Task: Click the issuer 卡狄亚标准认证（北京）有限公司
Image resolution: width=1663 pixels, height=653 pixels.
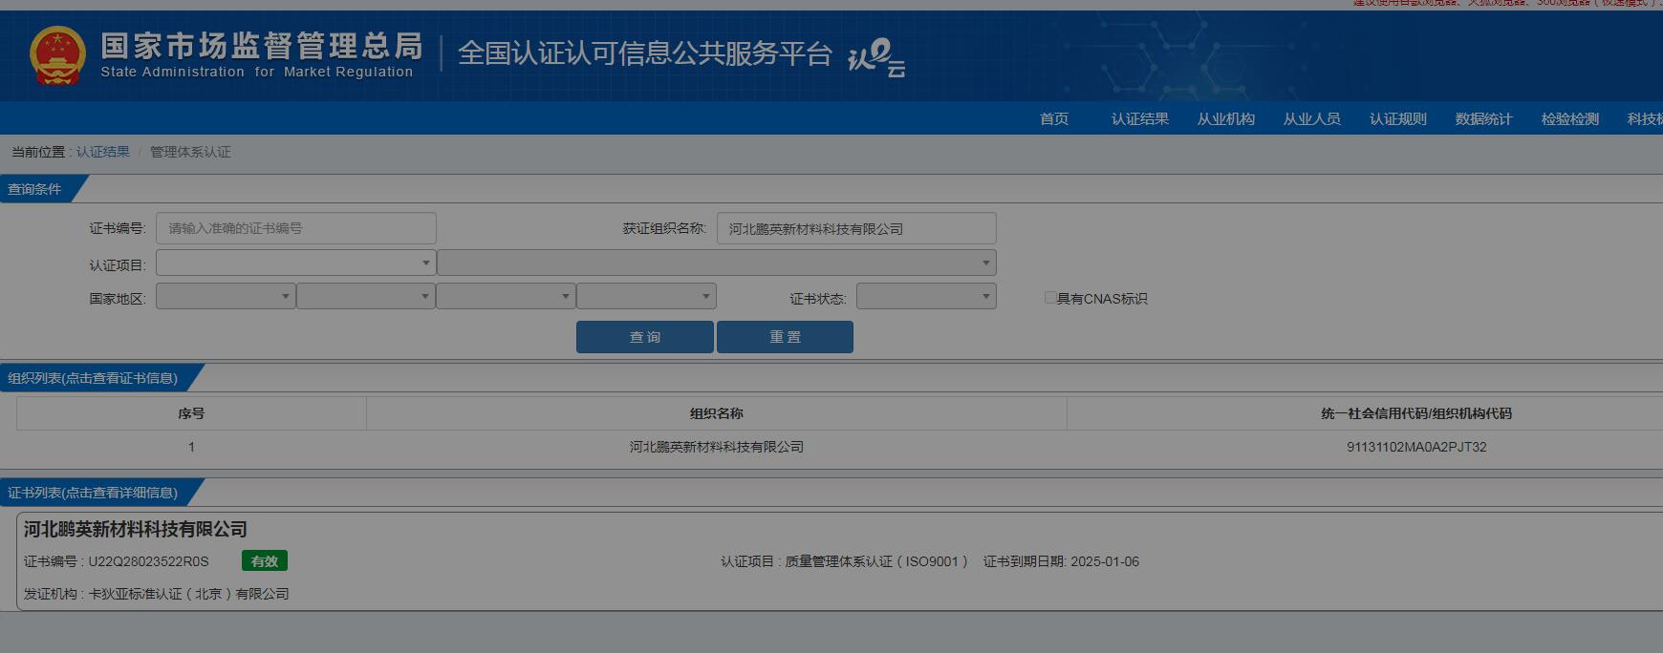Action: (188, 594)
